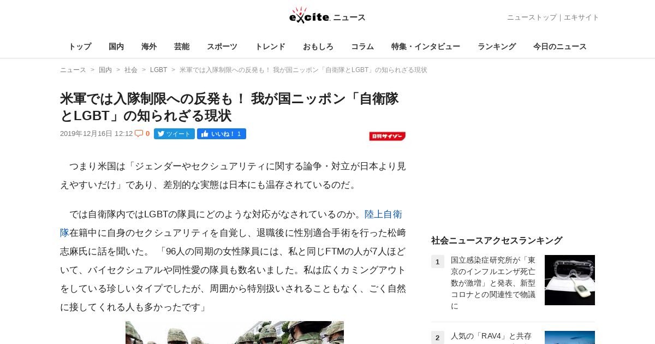Click the 国内 breadcrumb link

tap(105, 70)
